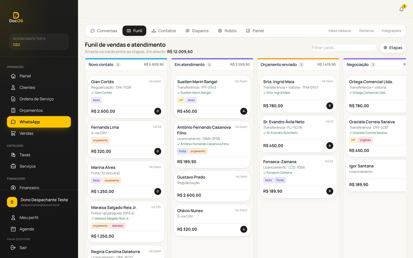Click the Etapas gear button
This screenshot has height=258, width=413.
[x=393, y=48]
